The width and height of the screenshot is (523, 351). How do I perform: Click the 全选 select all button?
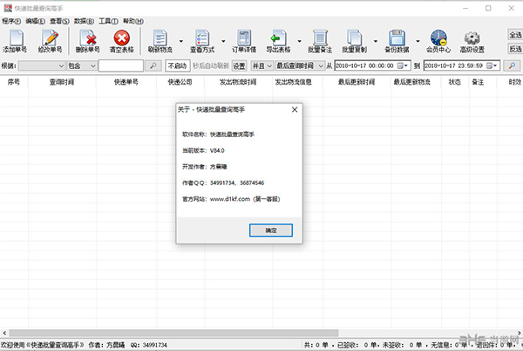coord(515,35)
